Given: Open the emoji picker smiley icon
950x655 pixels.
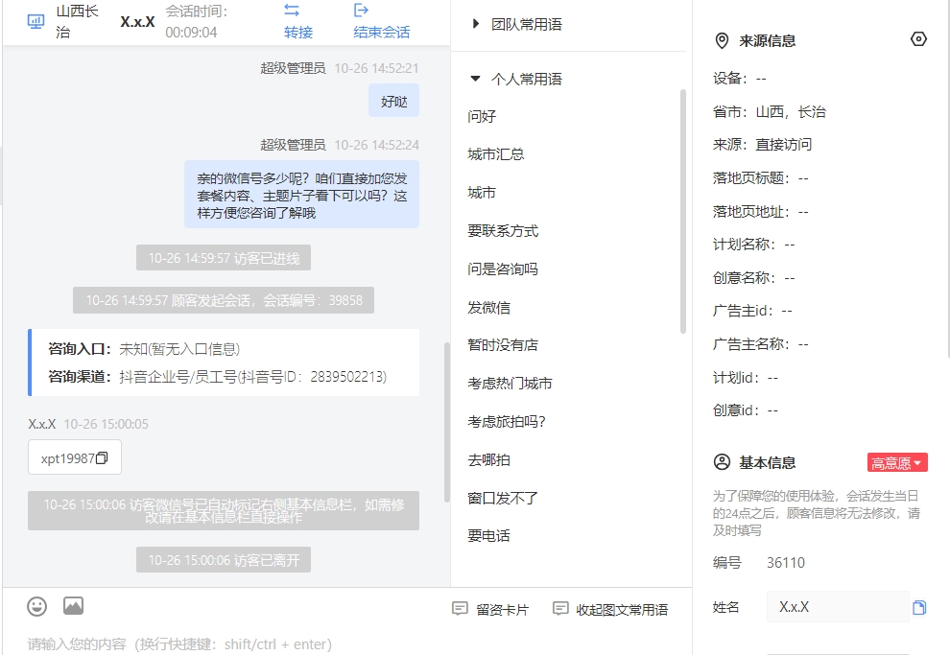Looking at the screenshot, I should (x=37, y=606).
